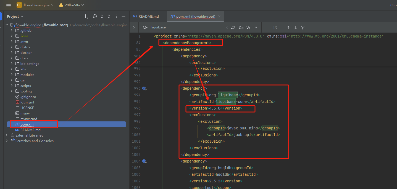
Task: Click the liquibase search input field
Action: (186, 28)
